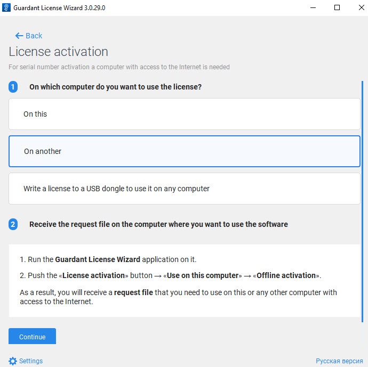The image size is (368, 367).
Task: Click the Guardant app icon in title bar
Action: click(x=7, y=7)
